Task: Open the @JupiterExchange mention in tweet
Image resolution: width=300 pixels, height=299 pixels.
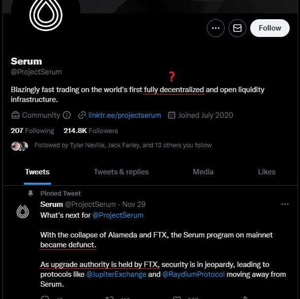Action: pos(116,274)
